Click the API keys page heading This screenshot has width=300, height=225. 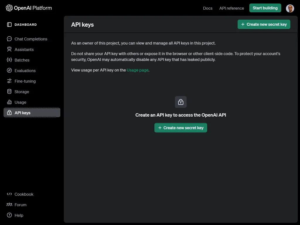click(82, 25)
